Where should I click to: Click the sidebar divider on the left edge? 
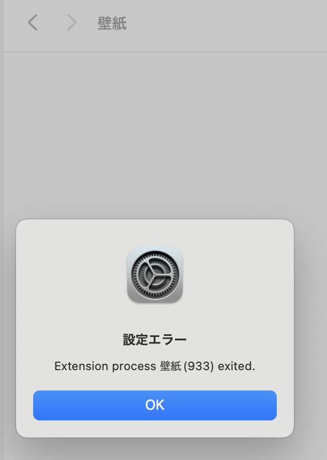pos(3,230)
